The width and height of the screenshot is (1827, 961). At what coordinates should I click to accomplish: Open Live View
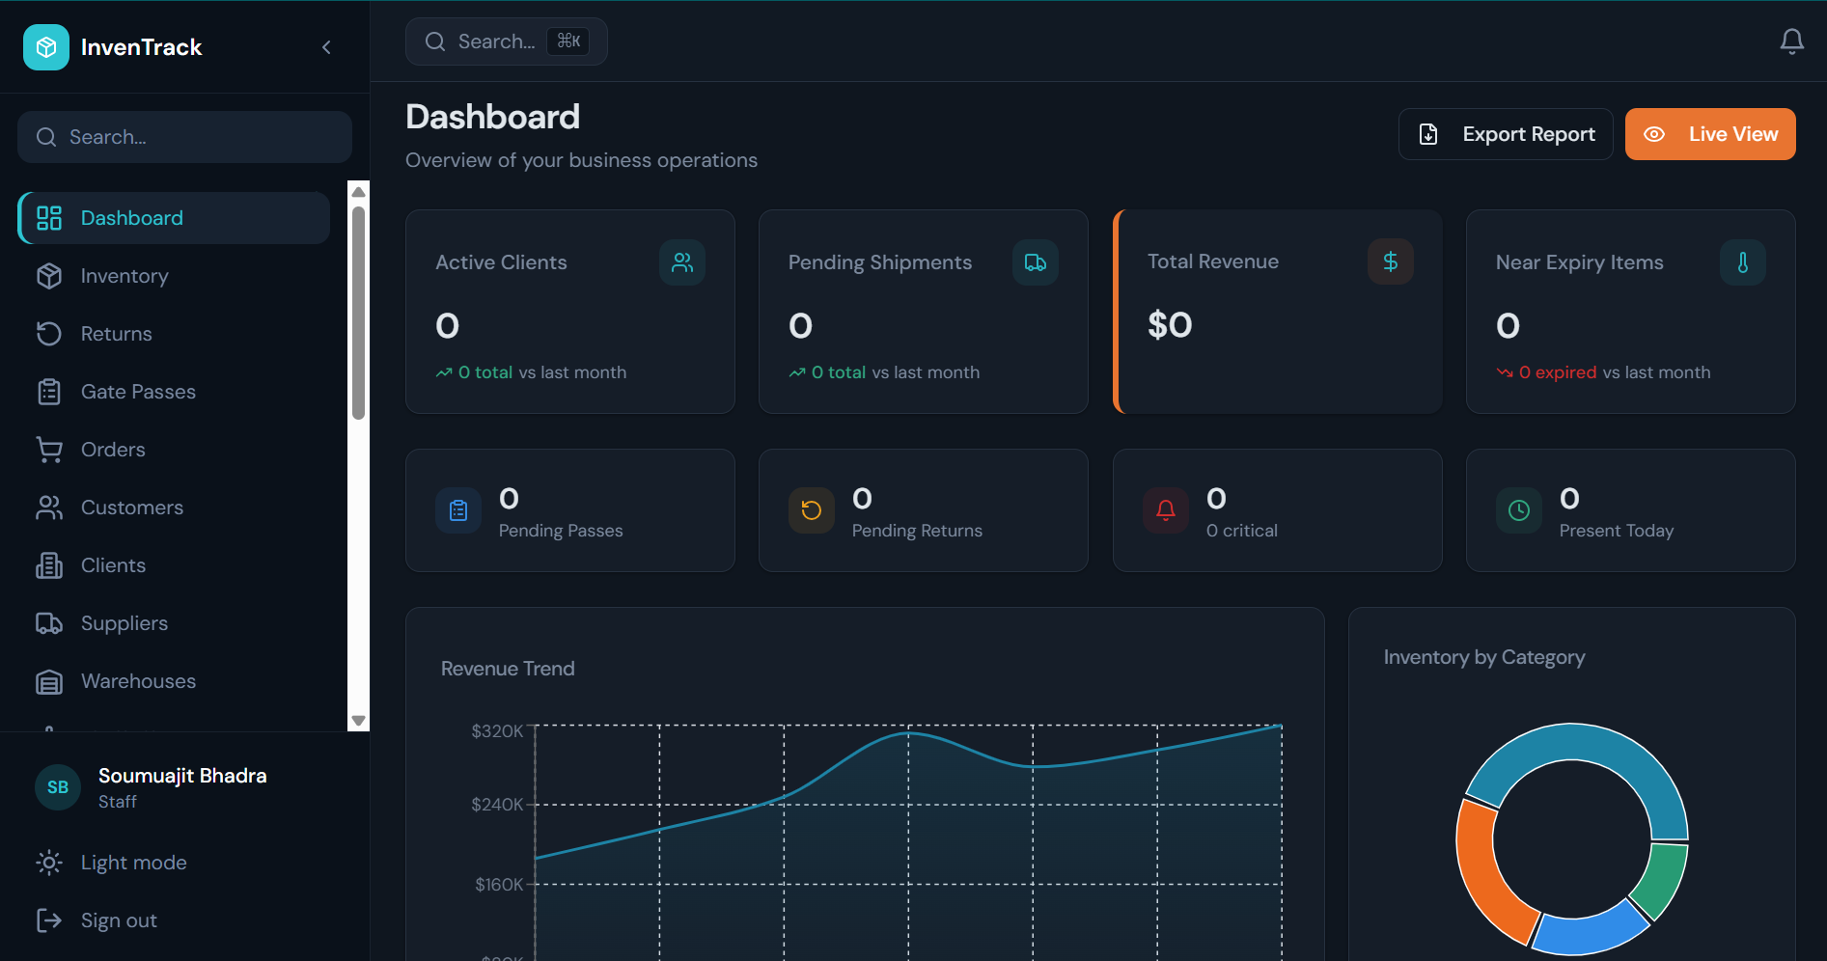coord(1710,134)
